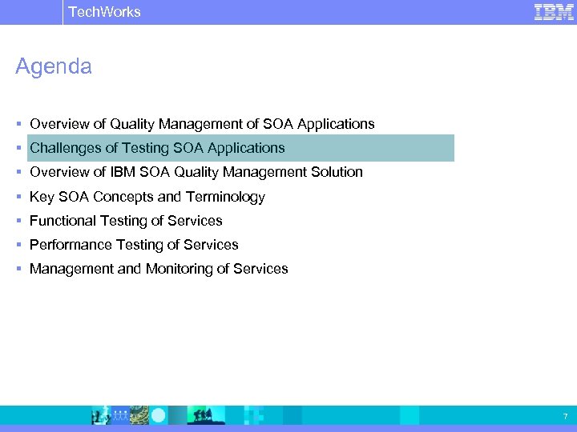Click 'Key SOA Concepts and Terminology' bullet
The image size is (577, 432).
(x=147, y=197)
